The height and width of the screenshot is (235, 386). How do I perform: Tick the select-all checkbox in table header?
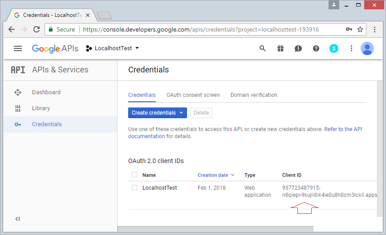coord(134,175)
